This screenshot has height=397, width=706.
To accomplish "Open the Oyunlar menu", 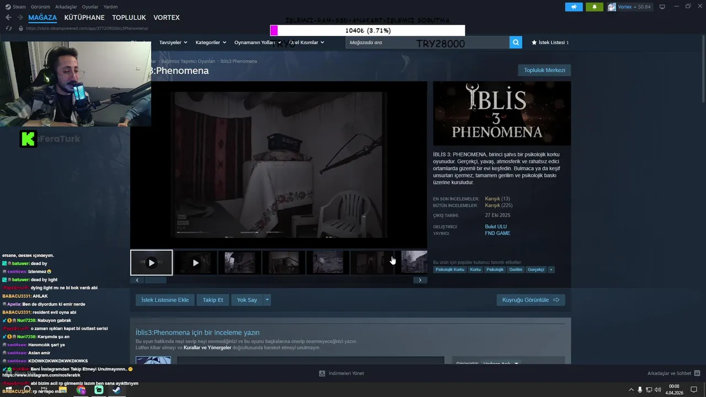I will point(90,7).
